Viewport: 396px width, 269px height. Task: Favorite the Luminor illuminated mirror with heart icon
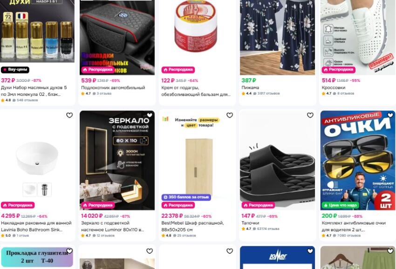click(150, 115)
